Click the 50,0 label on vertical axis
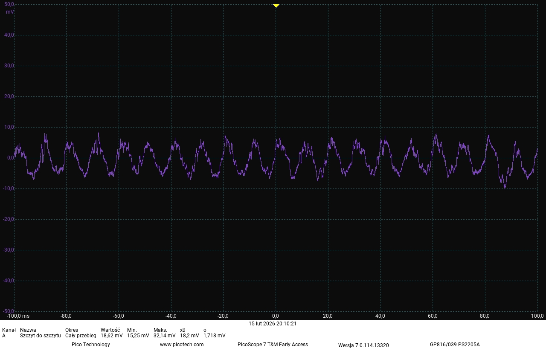The image size is (546, 348). tap(9, 4)
